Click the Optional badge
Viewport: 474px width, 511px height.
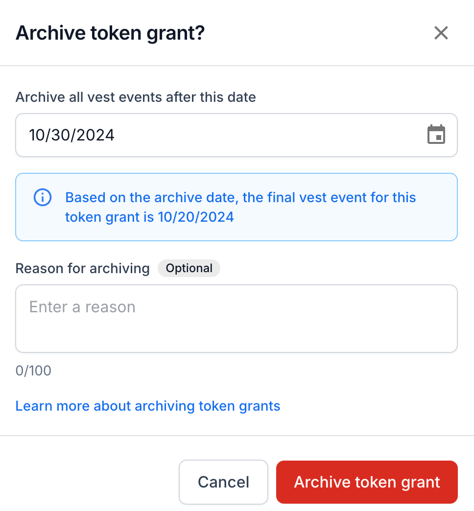(189, 268)
